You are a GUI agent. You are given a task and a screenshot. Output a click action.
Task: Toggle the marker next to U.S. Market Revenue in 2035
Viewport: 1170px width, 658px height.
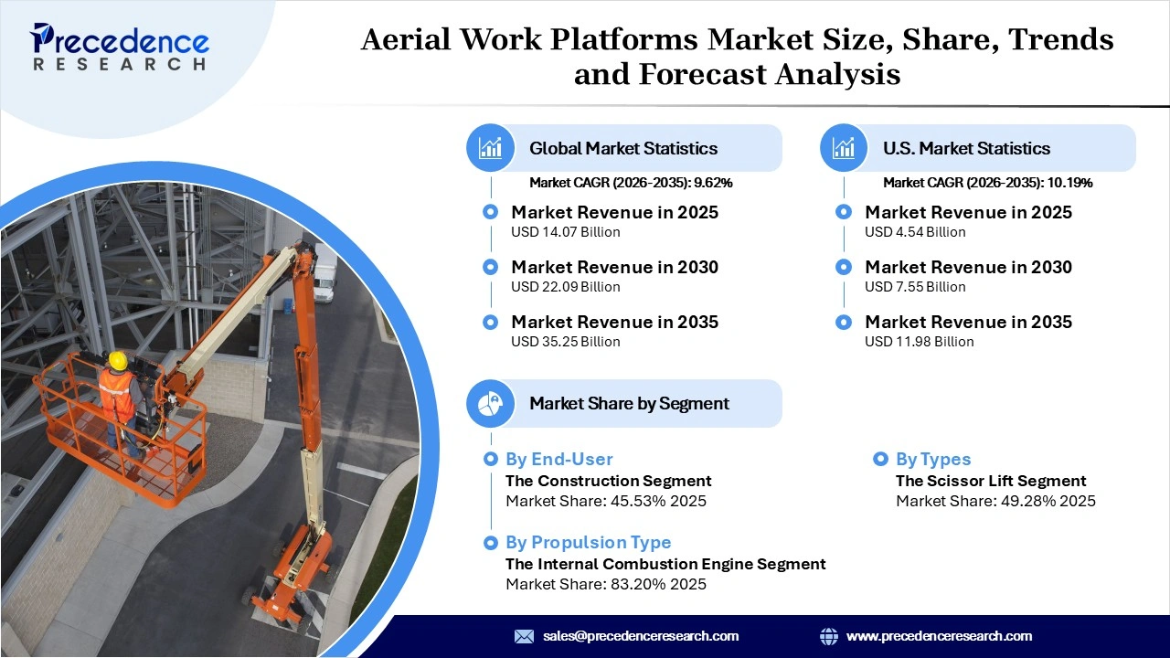[843, 322]
